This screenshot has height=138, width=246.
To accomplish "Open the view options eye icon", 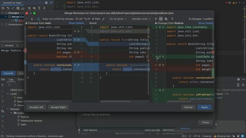I will [x=34, y=8].
